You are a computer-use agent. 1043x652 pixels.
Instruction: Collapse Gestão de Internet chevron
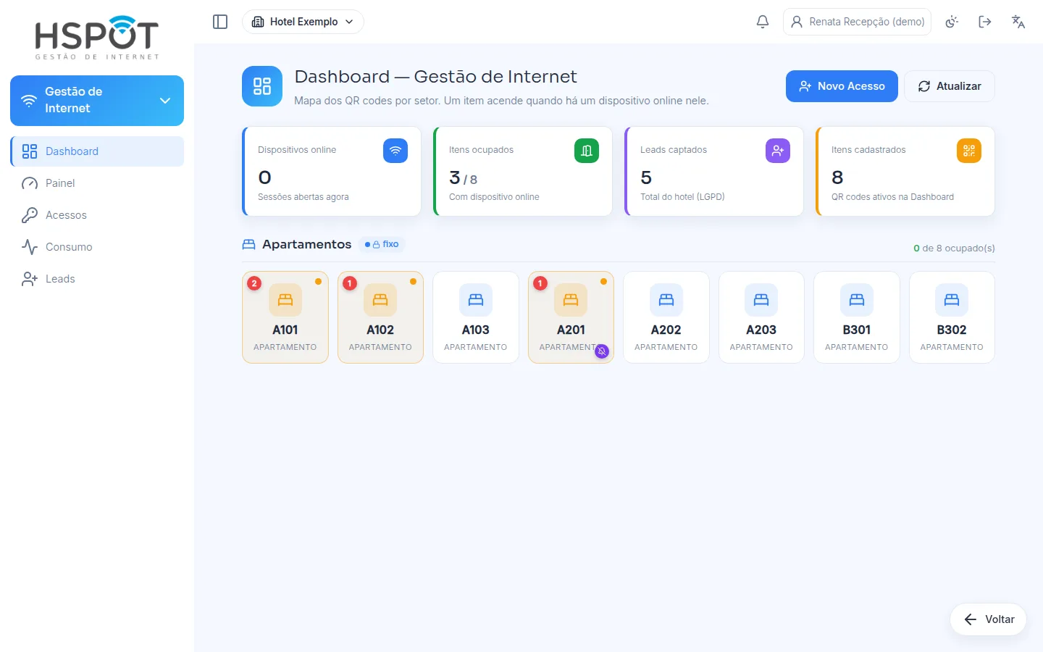coord(165,101)
